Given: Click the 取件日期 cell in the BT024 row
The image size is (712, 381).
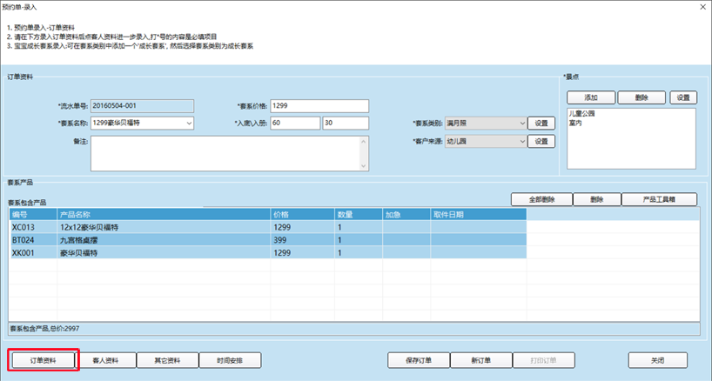Looking at the screenshot, I should tap(479, 240).
